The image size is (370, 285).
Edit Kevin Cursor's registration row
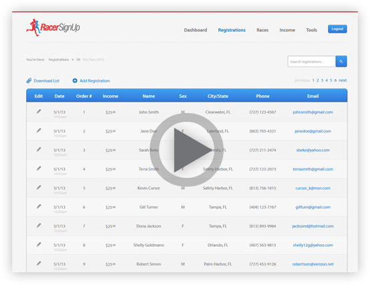pyautogui.click(x=39, y=187)
